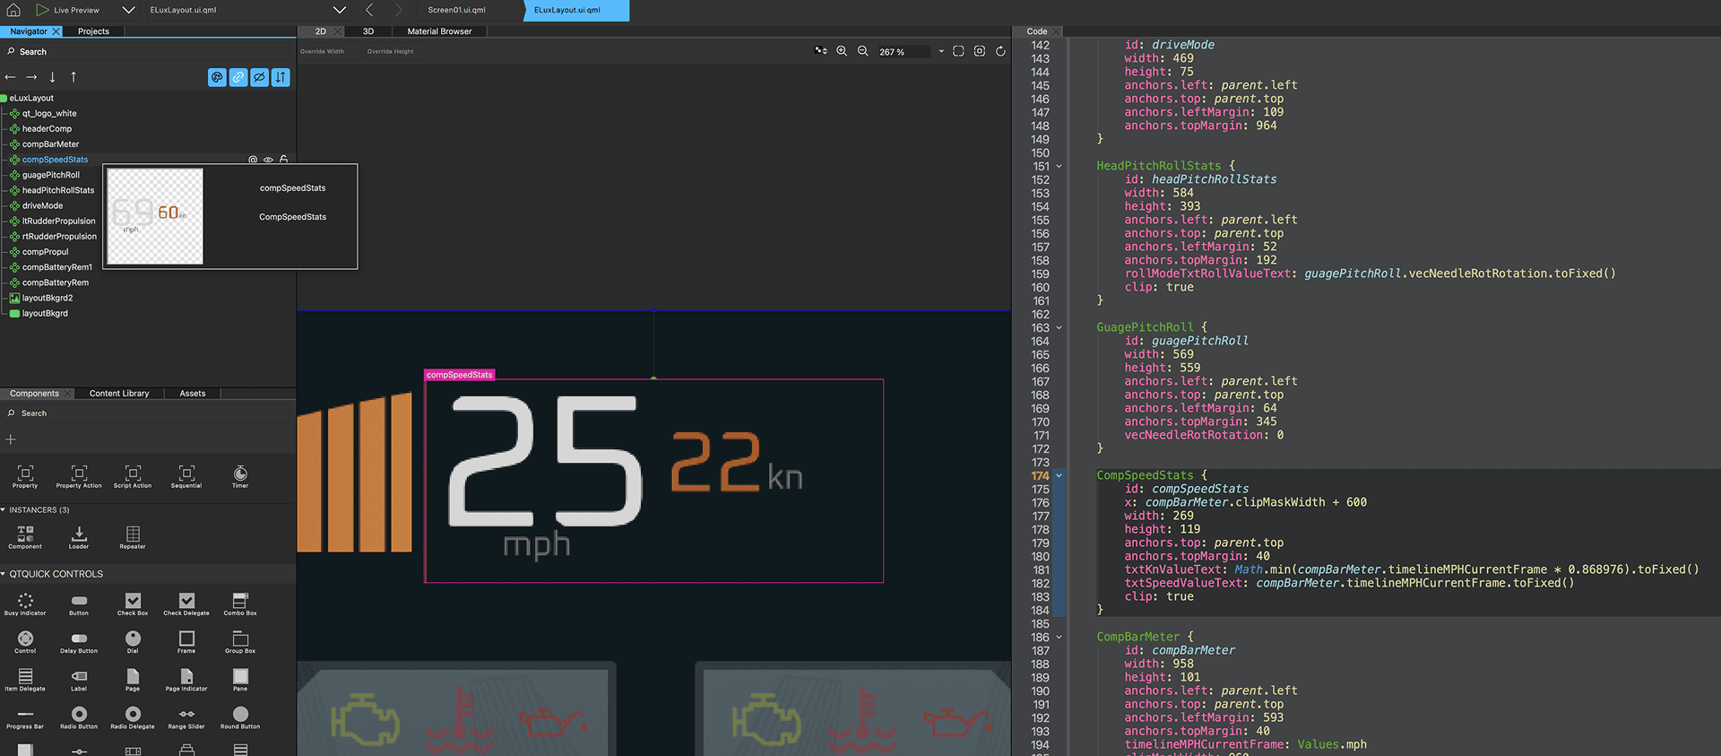
Task: Reset the 2D view with refresh icon
Action: [1000, 51]
